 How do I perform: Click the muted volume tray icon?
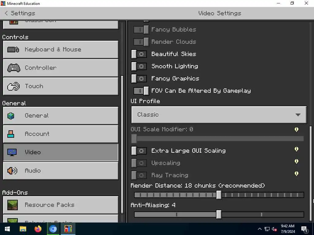[274, 229]
